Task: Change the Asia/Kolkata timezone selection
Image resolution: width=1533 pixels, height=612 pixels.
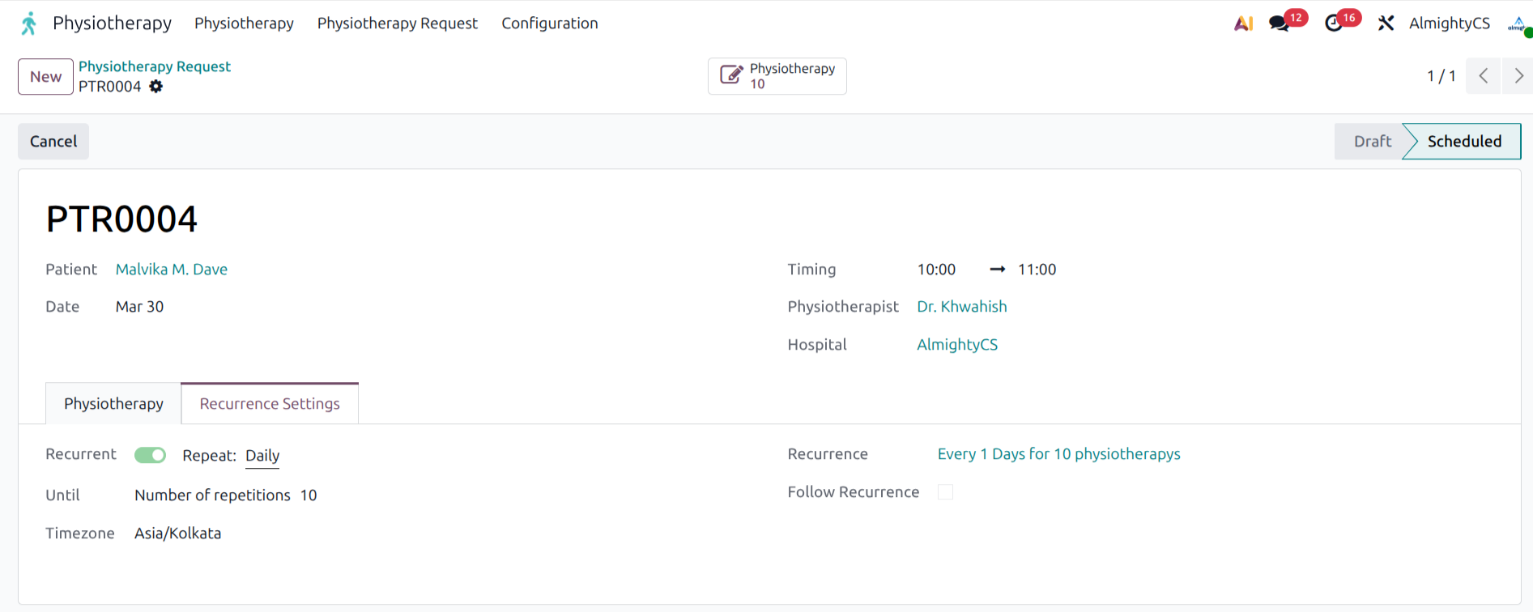Action: [178, 533]
